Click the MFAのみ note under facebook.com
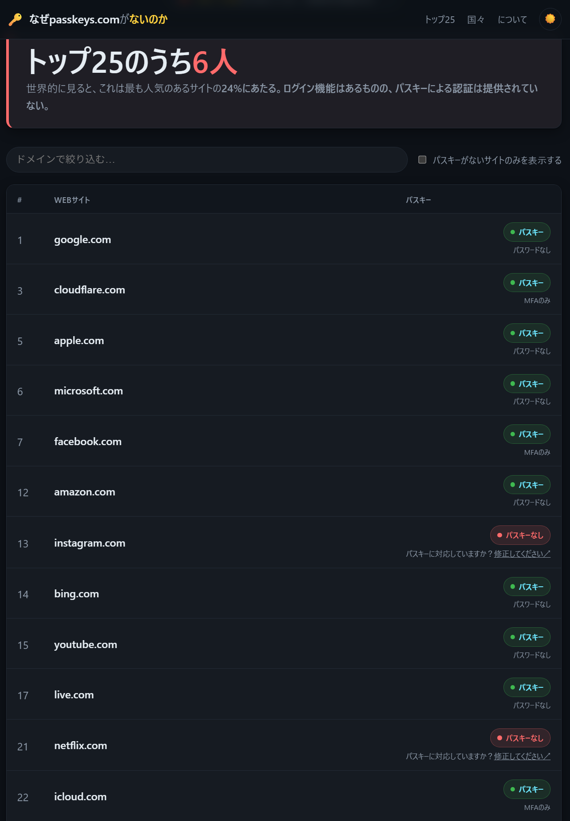 537,452
